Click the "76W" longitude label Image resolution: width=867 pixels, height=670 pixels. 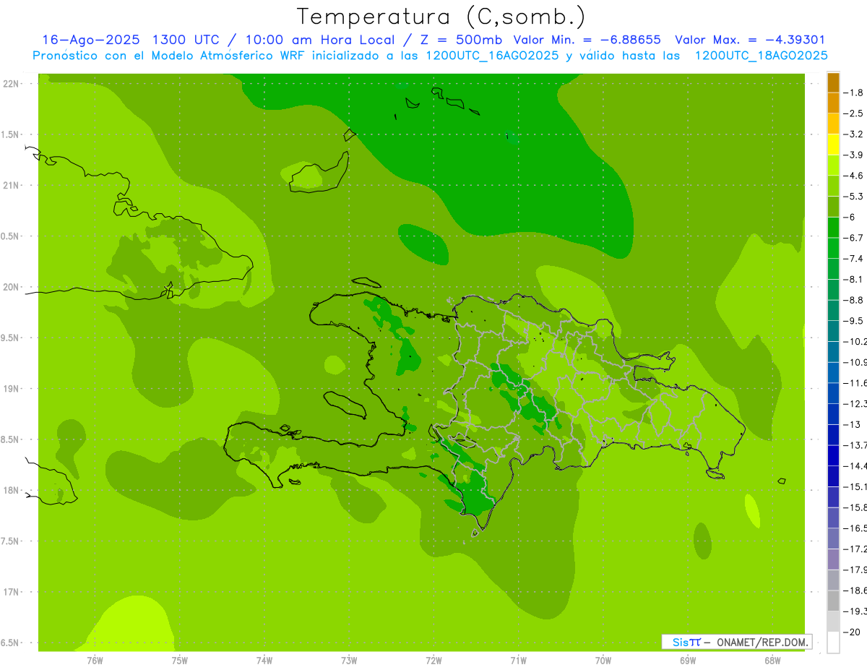tap(95, 661)
